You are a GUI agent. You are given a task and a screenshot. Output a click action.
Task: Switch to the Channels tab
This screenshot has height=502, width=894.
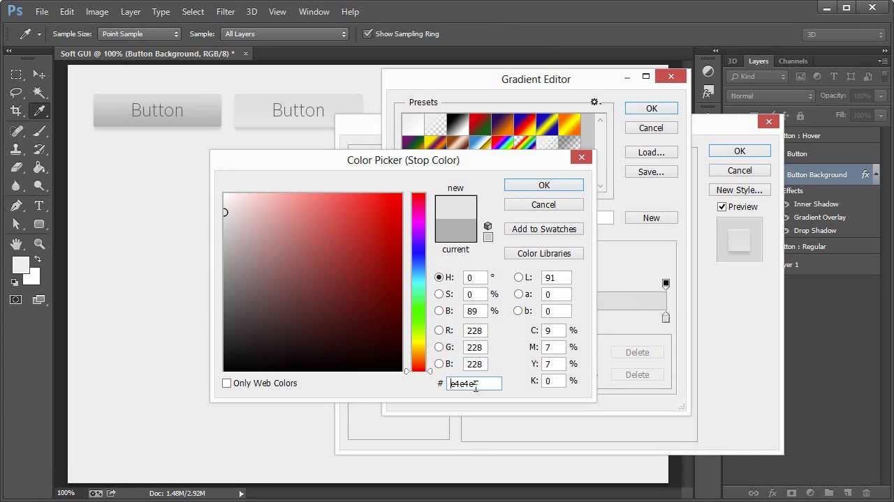tap(793, 61)
